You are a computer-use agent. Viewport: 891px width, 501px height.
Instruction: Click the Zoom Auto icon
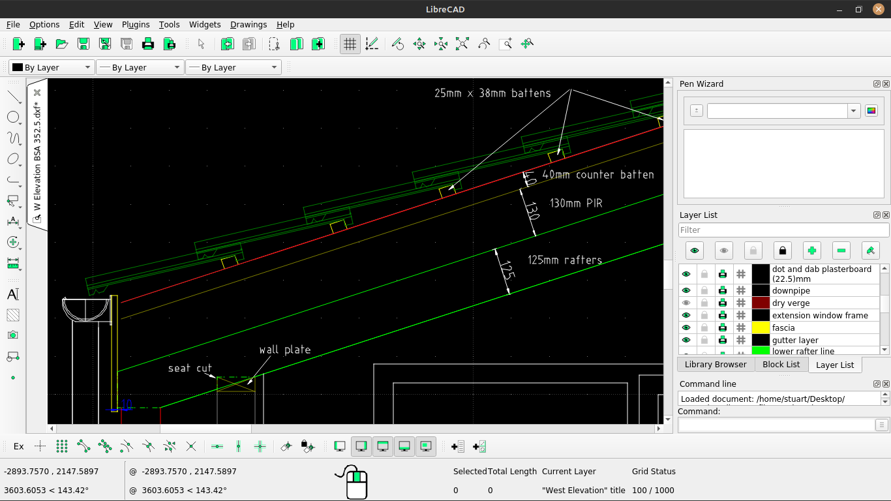pos(462,44)
